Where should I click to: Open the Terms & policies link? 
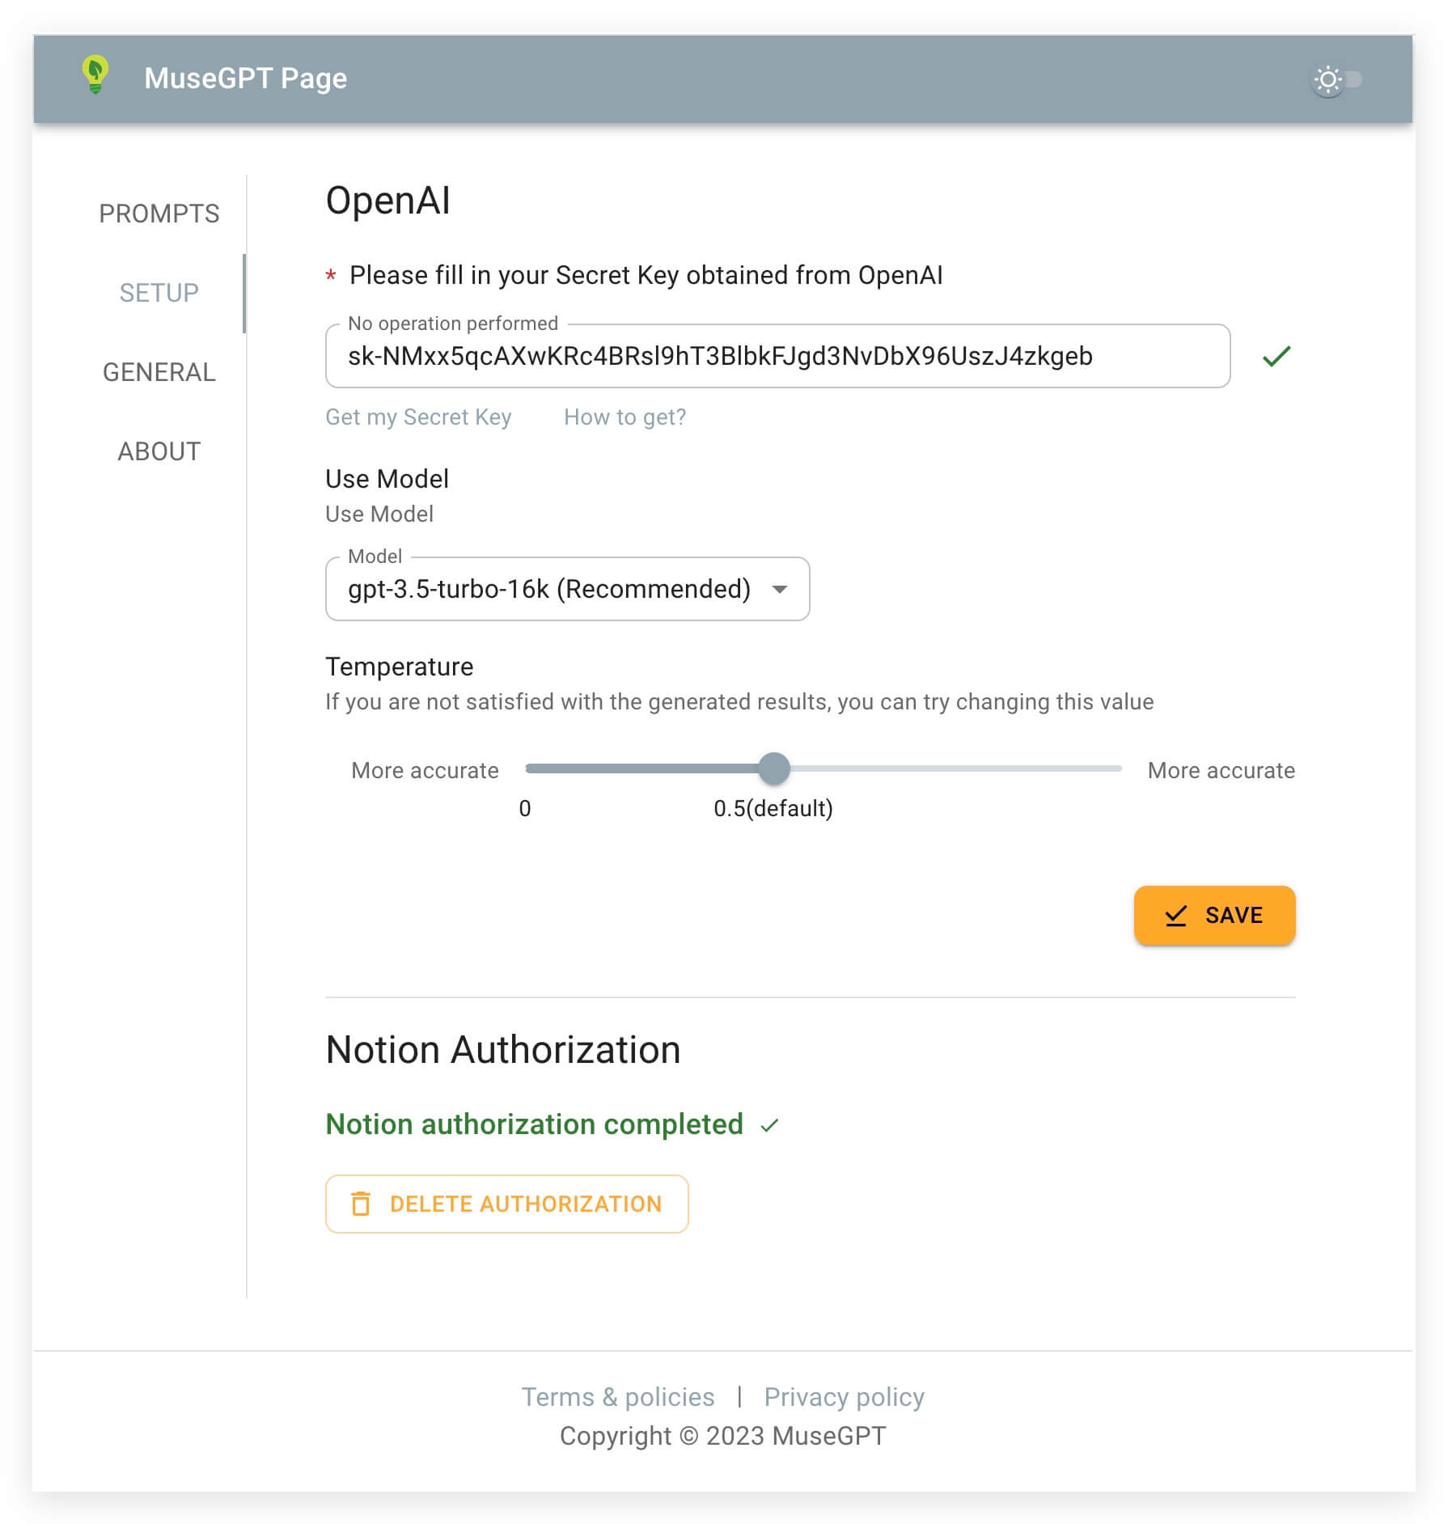(x=618, y=1397)
